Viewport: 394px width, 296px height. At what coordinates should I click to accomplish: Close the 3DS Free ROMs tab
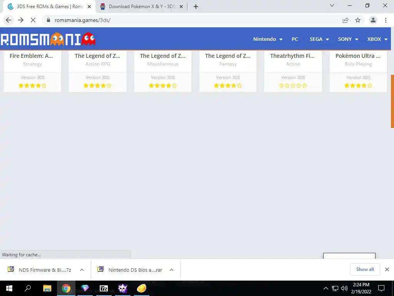89,7
